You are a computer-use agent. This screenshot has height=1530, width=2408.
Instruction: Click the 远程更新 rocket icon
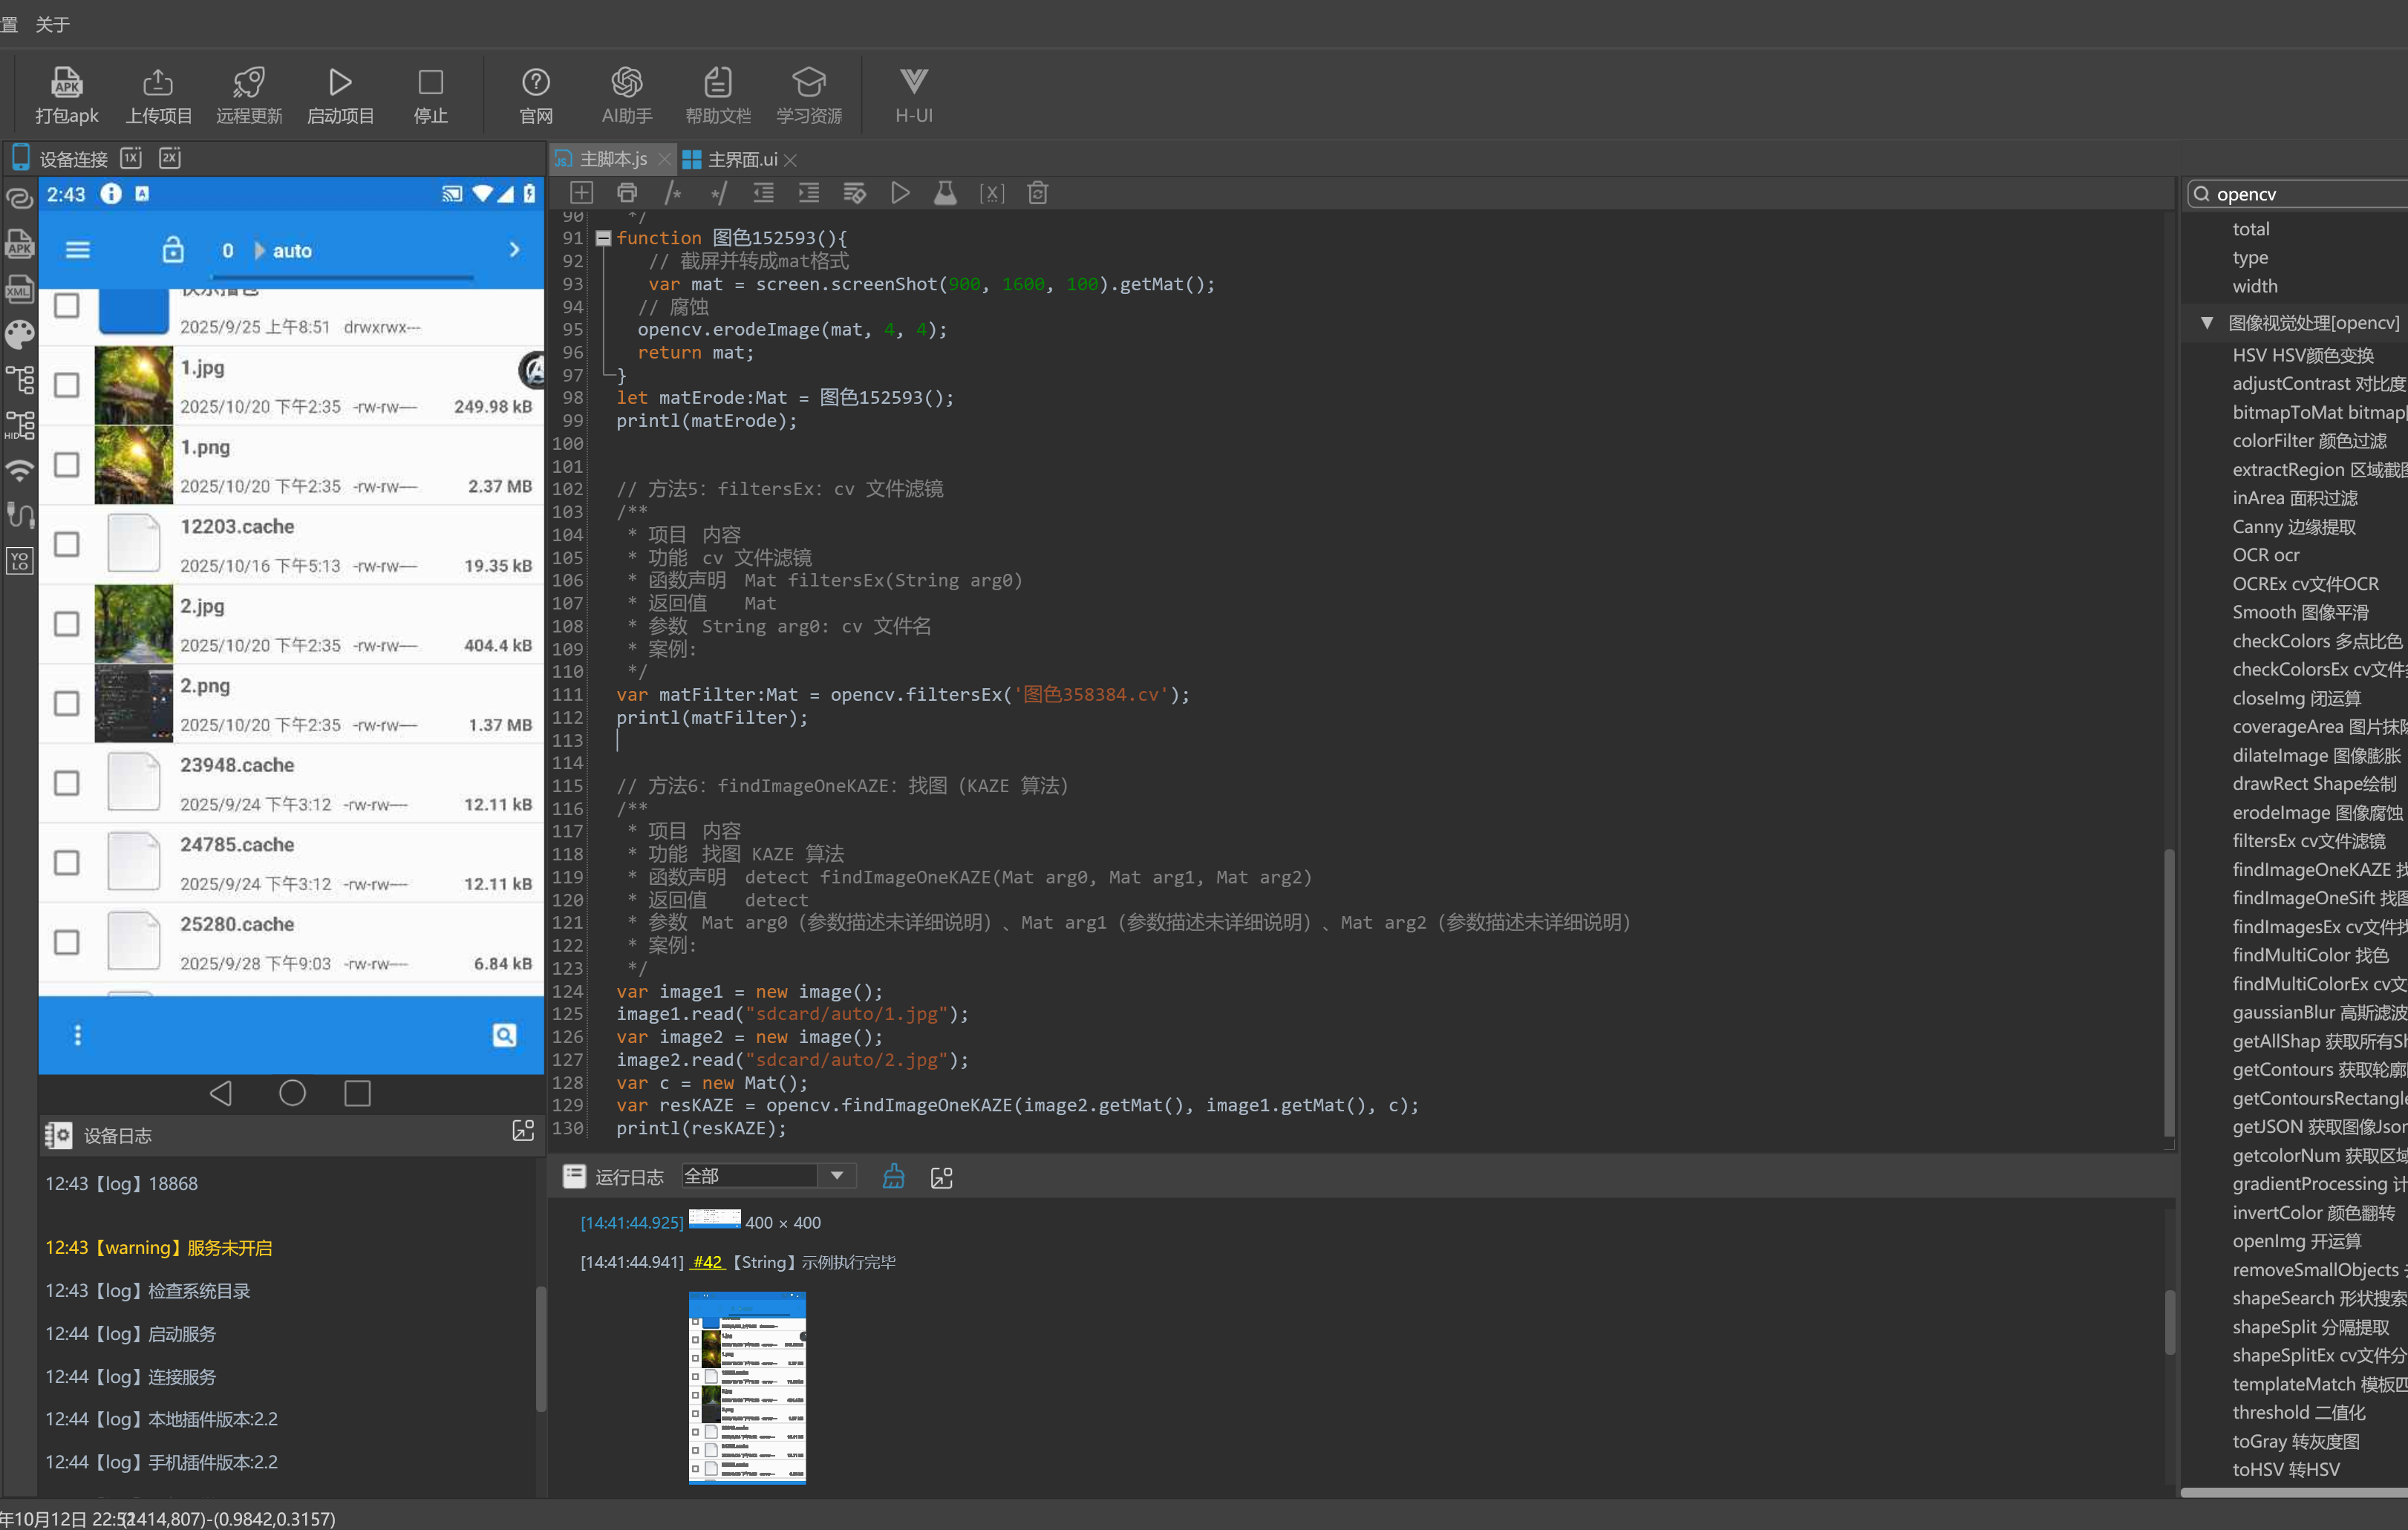pos(249,82)
